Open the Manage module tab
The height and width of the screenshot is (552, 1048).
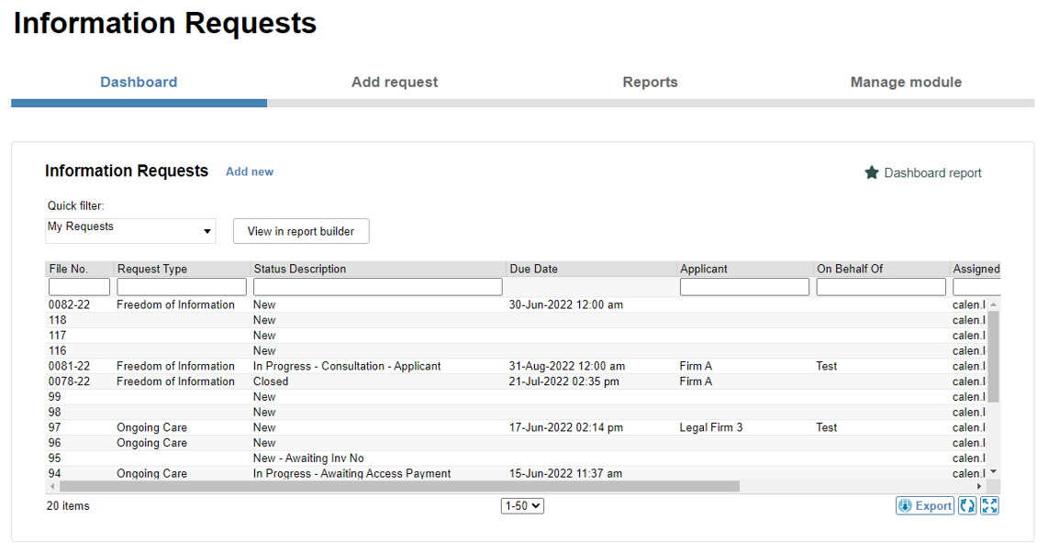(x=907, y=83)
